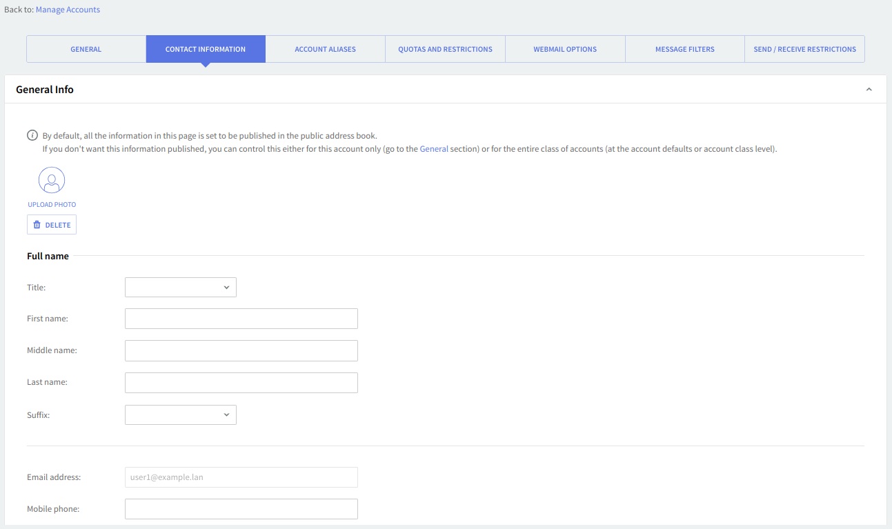Switch to the General tab
This screenshot has width=892, height=529.
pyautogui.click(x=86, y=50)
